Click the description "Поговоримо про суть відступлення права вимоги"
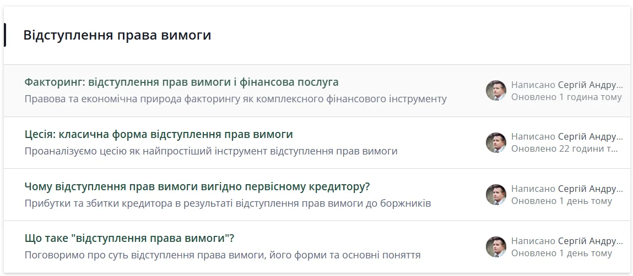This screenshot has height=276, width=633. [x=223, y=256]
